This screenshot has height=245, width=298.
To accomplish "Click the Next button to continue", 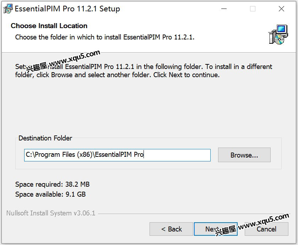I will (x=216, y=229).
